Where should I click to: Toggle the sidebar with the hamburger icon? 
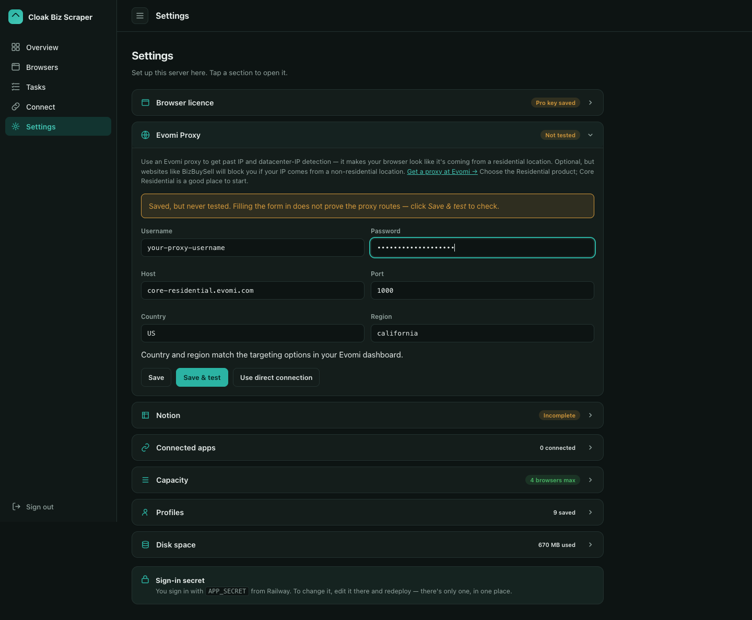140,16
